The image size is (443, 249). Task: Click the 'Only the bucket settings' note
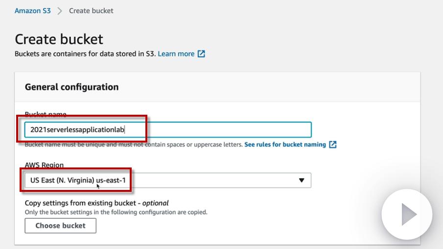pos(116,212)
